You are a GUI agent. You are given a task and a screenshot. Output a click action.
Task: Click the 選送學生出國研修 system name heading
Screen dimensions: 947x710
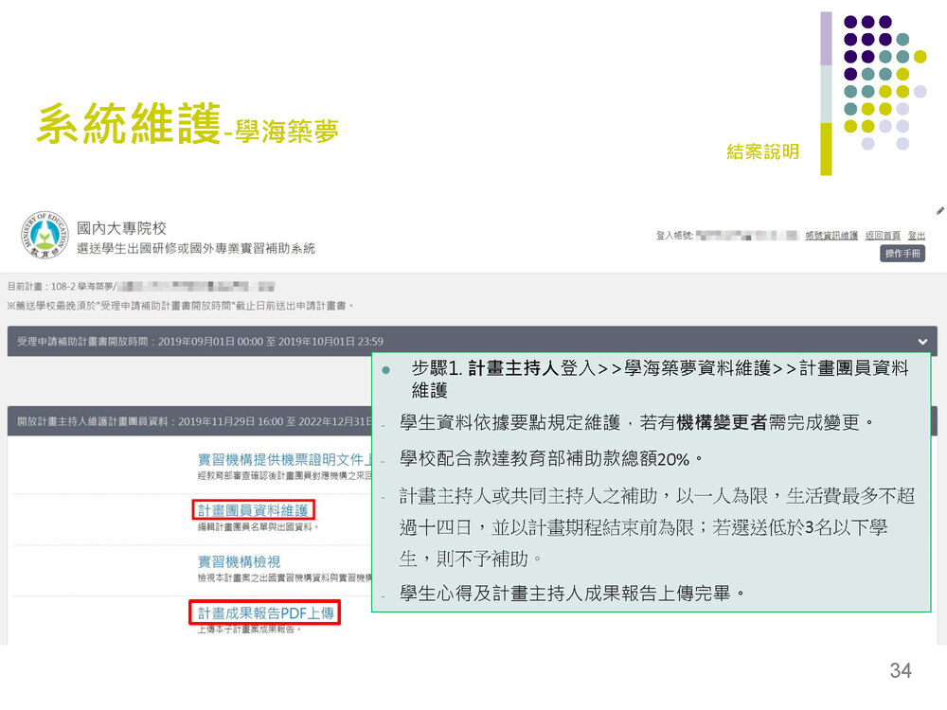pyautogui.click(x=196, y=248)
